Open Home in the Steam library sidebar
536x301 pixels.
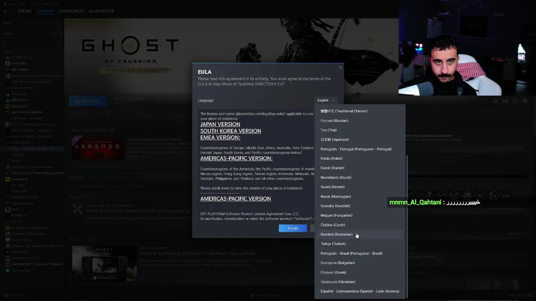coord(7,23)
